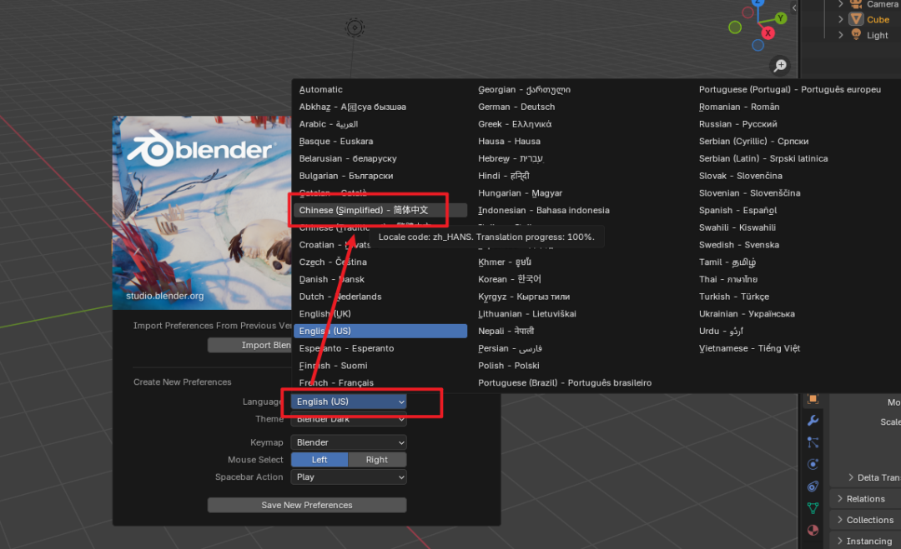Viewport: 901px width, 549px height.
Task: Open the Physics properties tab
Action: 813,464
